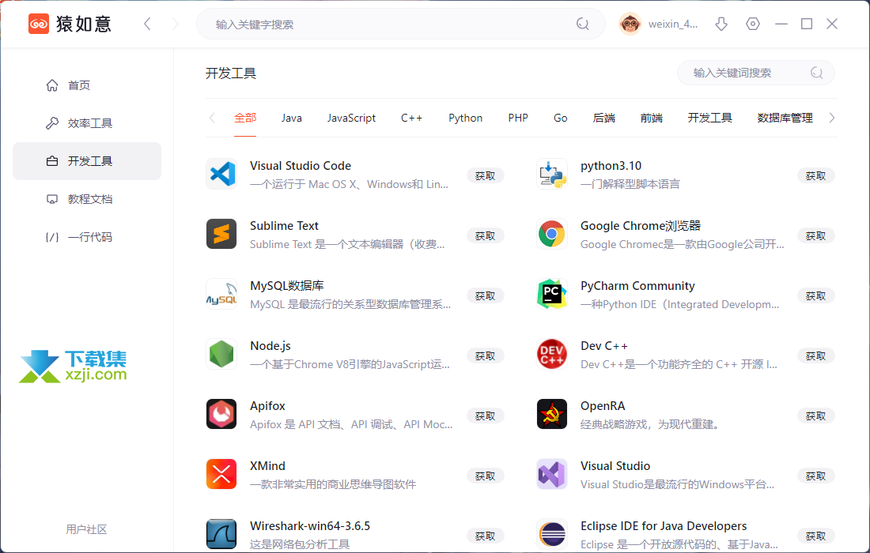The width and height of the screenshot is (870, 553).
Task: Show previous category tabs with left chevron
Action: point(212,118)
